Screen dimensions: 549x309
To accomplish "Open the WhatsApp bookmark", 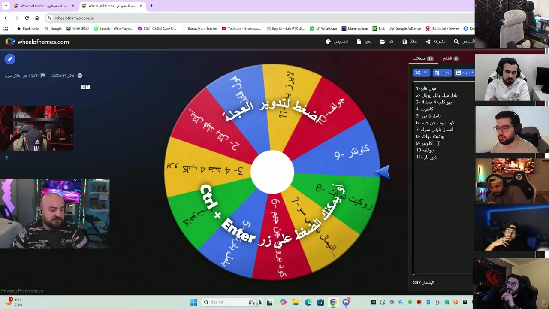I will (323, 29).
